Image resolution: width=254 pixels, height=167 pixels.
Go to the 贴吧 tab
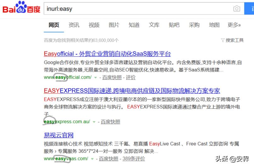pos(174,25)
